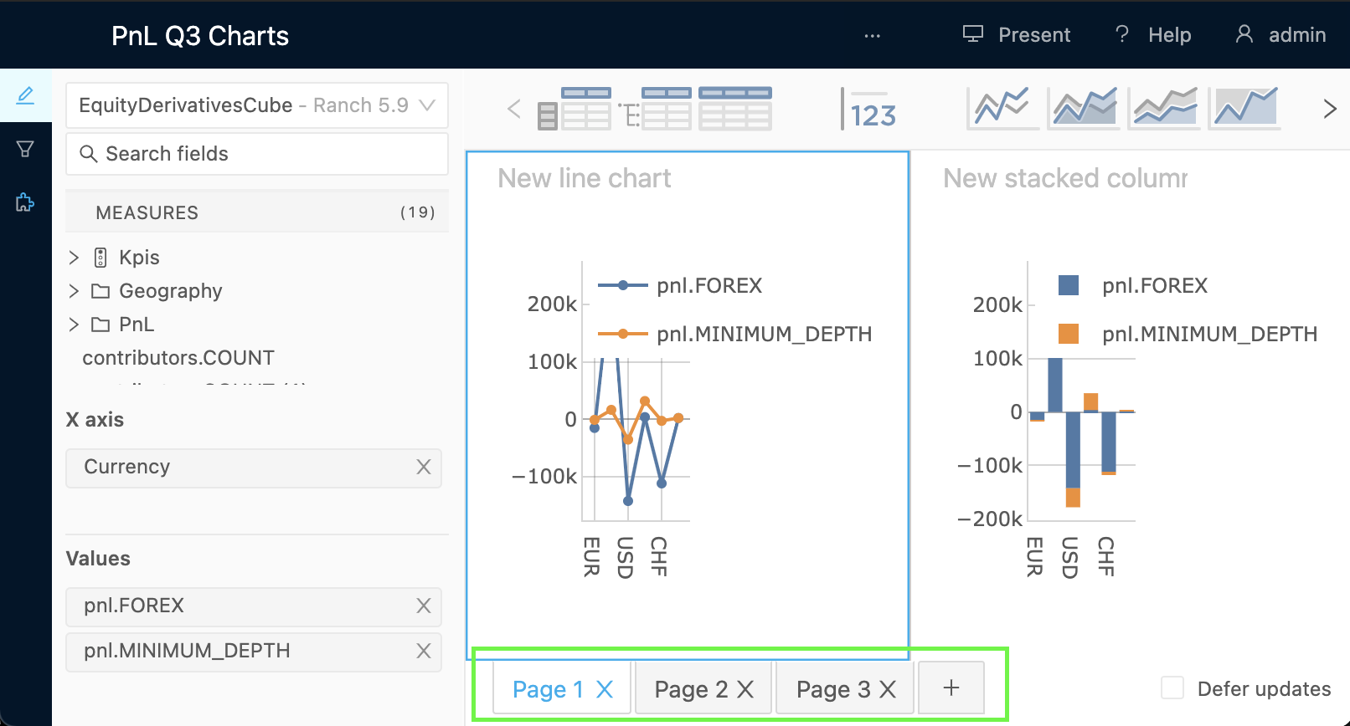Close Page 2 tab with its X
1350x726 pixels.
click(x=745, y=689)
